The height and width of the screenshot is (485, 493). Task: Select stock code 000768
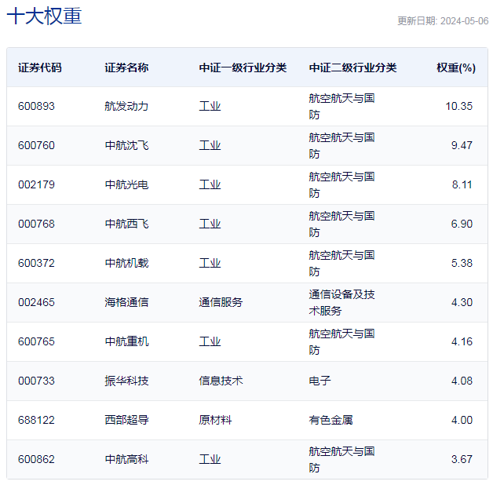(36, 224)
